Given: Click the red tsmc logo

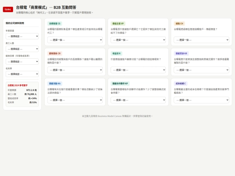Looking at the screenshot, I should (8, 10).
